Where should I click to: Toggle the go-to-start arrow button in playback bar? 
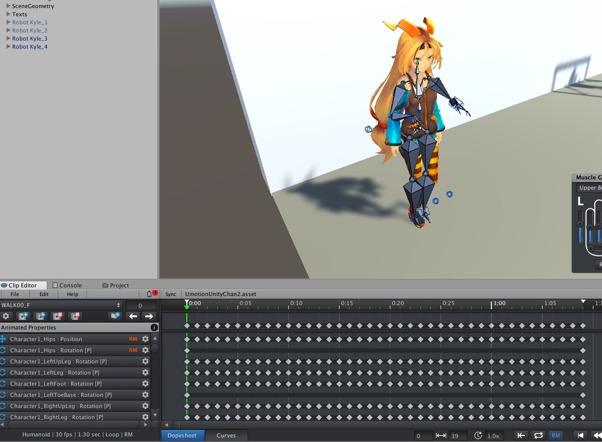(521, 436)
